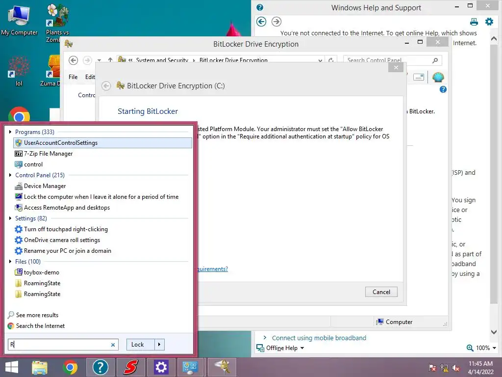The image size is (502, 377).
Task: Click back in Help and Support
Action: point(261,22)
